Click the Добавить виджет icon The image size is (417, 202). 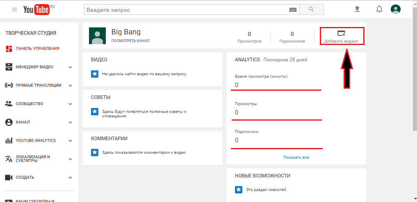click(x=341, y=33)
